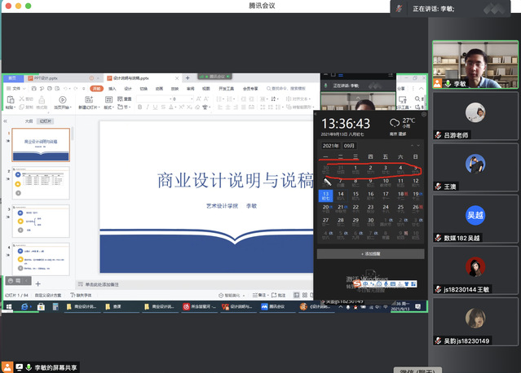Select the 大纲 outline panel view

[29, 121]
